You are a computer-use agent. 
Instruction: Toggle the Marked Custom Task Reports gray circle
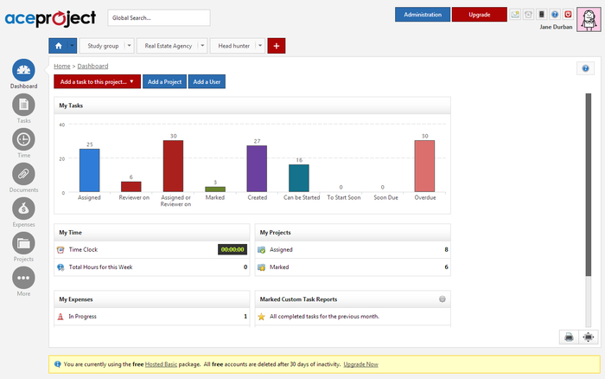(x=443, y=299)
